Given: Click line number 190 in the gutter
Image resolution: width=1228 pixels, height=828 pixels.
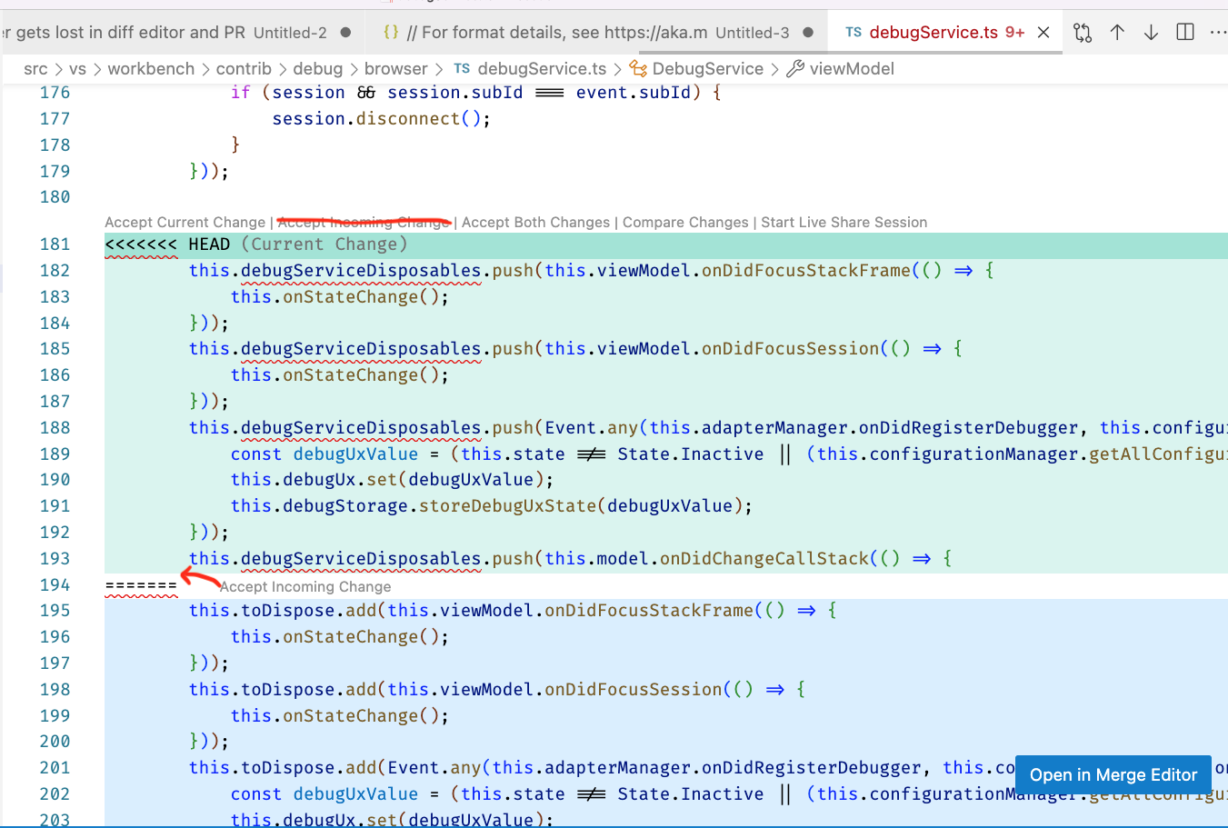Looking at the screenshot, I should click(55, 480).
